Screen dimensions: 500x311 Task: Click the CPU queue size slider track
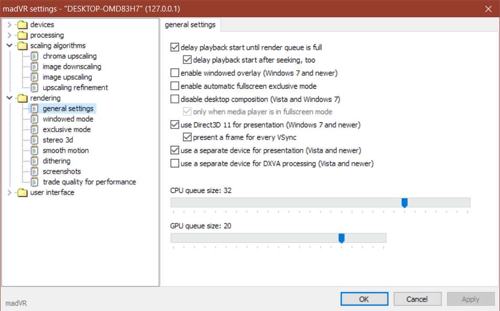320,202
